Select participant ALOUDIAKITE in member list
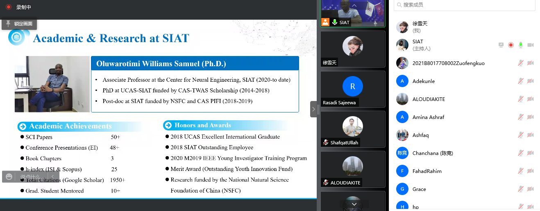This screenshot has height=211, width=540. 464,99
